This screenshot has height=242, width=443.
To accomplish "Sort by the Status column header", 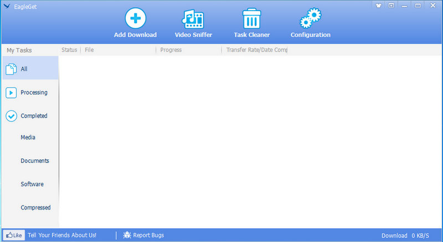I will click(x=69, y=50).
